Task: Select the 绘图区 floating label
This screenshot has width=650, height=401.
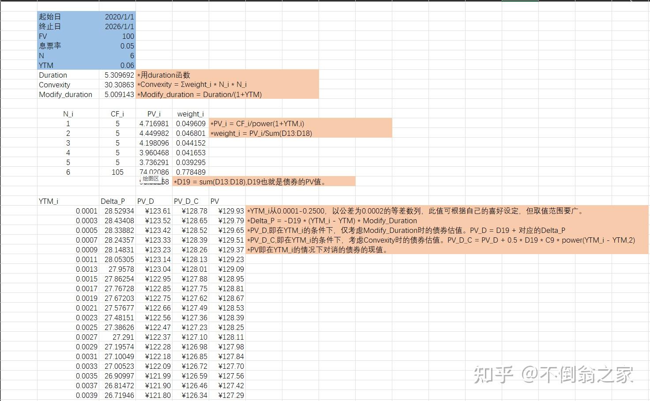Action: click(x=151, y=178)
